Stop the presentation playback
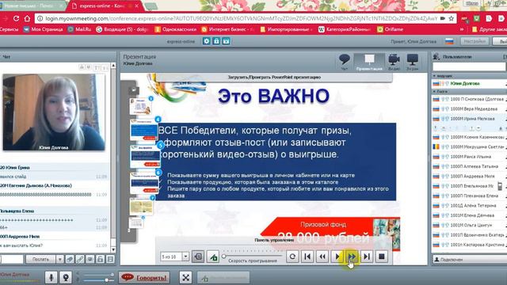 [x=382, y=256]
